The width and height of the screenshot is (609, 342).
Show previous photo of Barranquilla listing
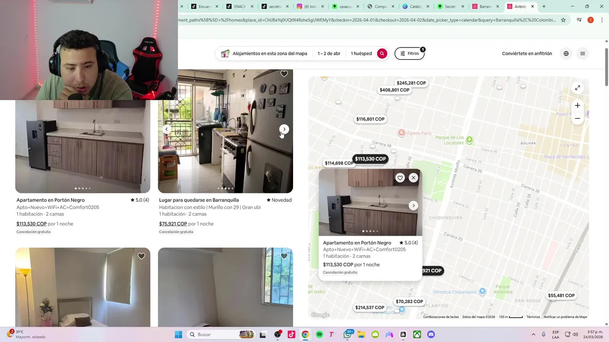167,129
